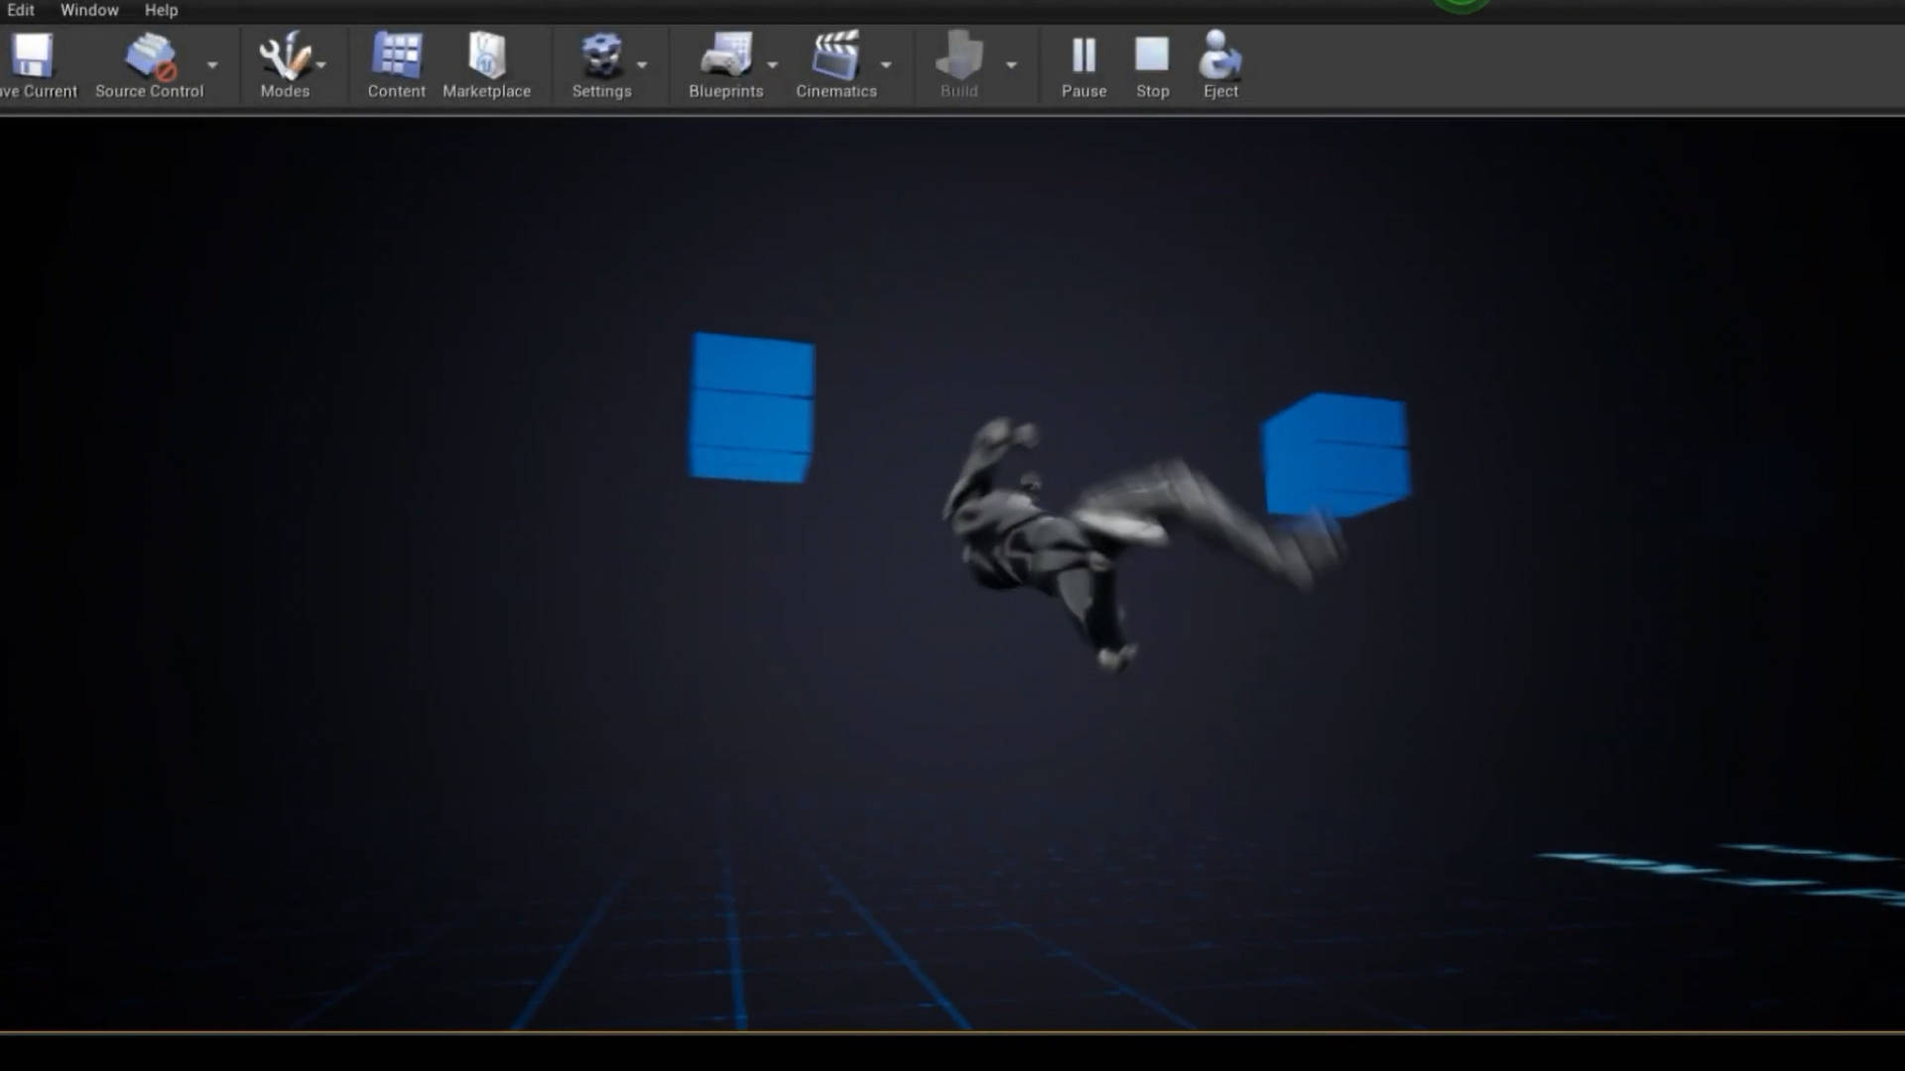Expand the Blueprints dropdown arrow
This screenshot has height=1071, width=1905.
pyautogui.click(x=773, y=64)
